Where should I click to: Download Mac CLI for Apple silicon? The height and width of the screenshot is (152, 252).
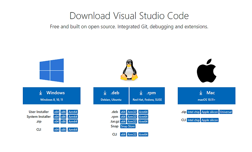[x=210, y=120]
